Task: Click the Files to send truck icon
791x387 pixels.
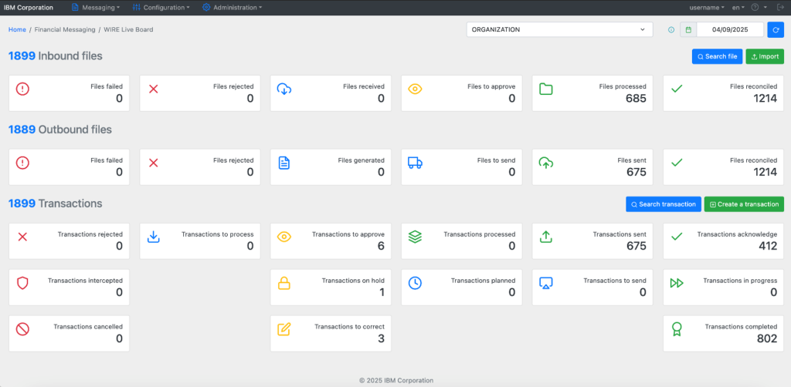Action: 415,163
